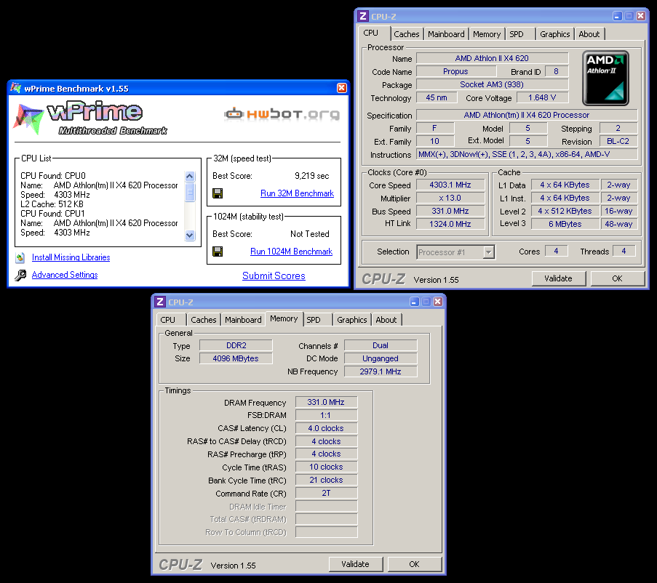The height and width of the screenshot is (583, 657).
Task: Click the Command Rate value 2T
Action: click(326, 493)
